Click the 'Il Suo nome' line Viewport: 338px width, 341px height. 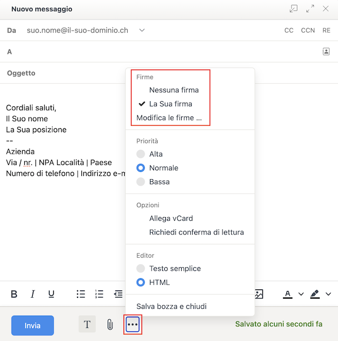(x=27, y=119)
